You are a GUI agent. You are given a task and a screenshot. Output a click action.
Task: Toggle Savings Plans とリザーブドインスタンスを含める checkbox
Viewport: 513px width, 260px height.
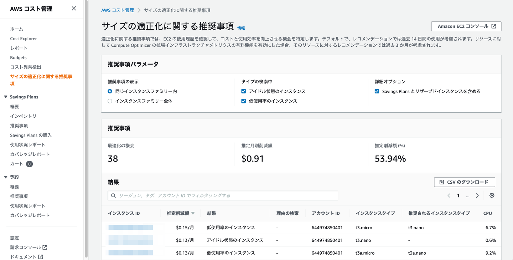click(x=377, y=91)
